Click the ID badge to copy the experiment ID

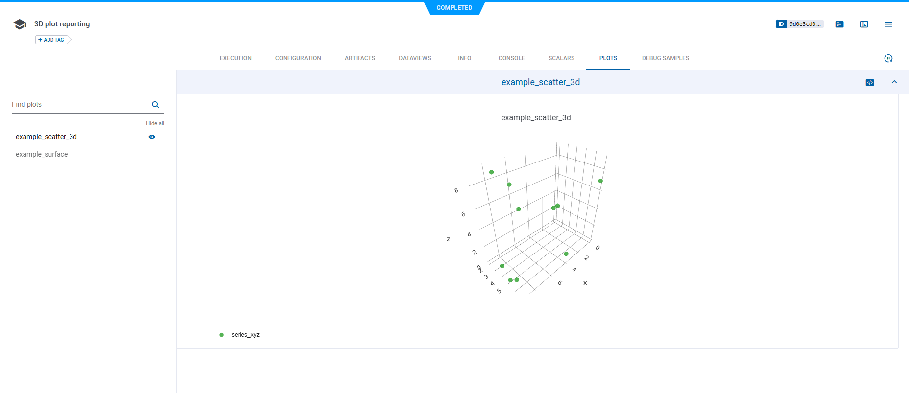tap(799, 24)
